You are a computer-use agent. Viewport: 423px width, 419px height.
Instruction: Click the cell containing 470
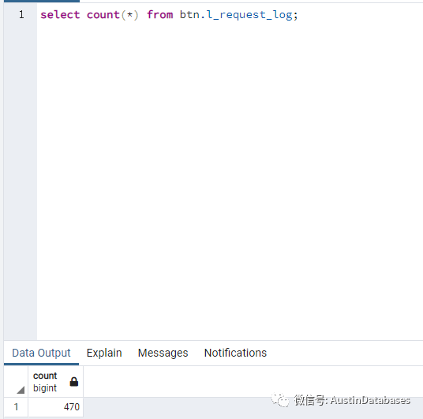pos(55,407)
